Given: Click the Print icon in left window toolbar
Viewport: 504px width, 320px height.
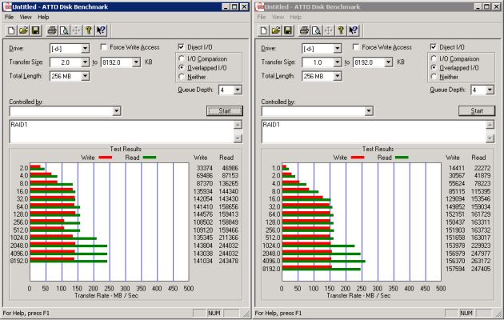Looking at the screenshot, I should click(52, 30).
